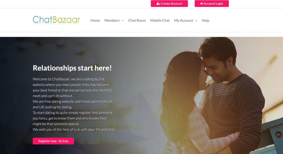The height and width of the screenshot is (154, 283).
Task: Click the Welcome to ChatBazaar paragraph line
Action: click(69, 79)
